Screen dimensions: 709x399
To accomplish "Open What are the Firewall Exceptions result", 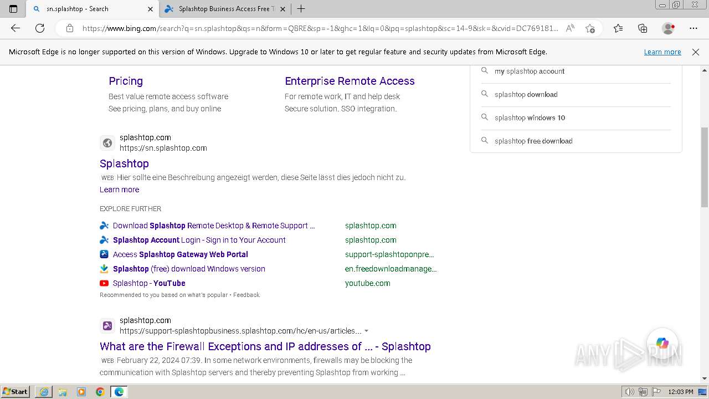I will [265, 346].
